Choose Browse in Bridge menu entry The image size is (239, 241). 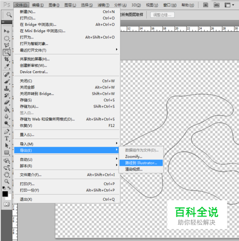[x=67, y=24]
